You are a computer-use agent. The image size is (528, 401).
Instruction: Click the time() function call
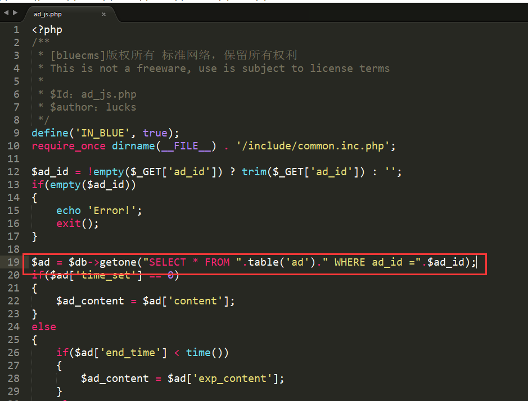click(205, 353)
